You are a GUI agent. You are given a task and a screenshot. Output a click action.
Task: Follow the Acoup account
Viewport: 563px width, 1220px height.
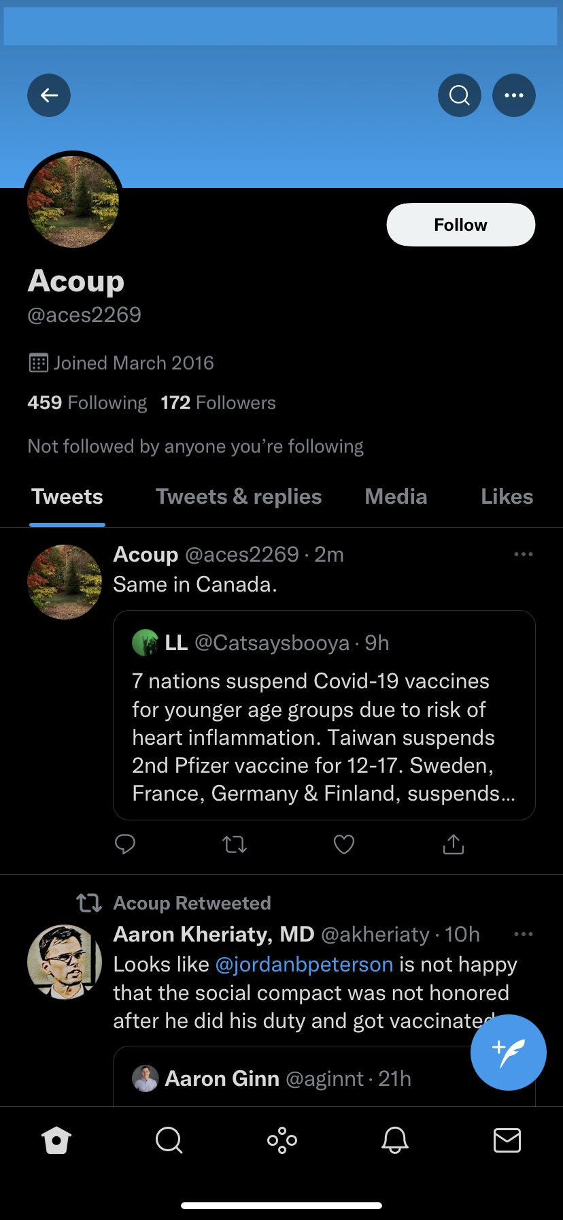(x=460, y=225)
